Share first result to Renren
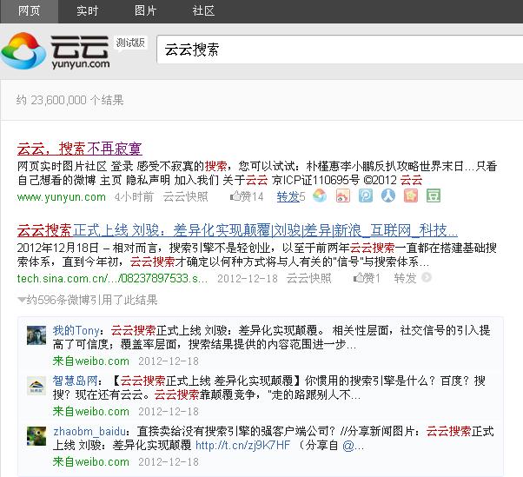This screenshot has height=477, width=523. 388,195
